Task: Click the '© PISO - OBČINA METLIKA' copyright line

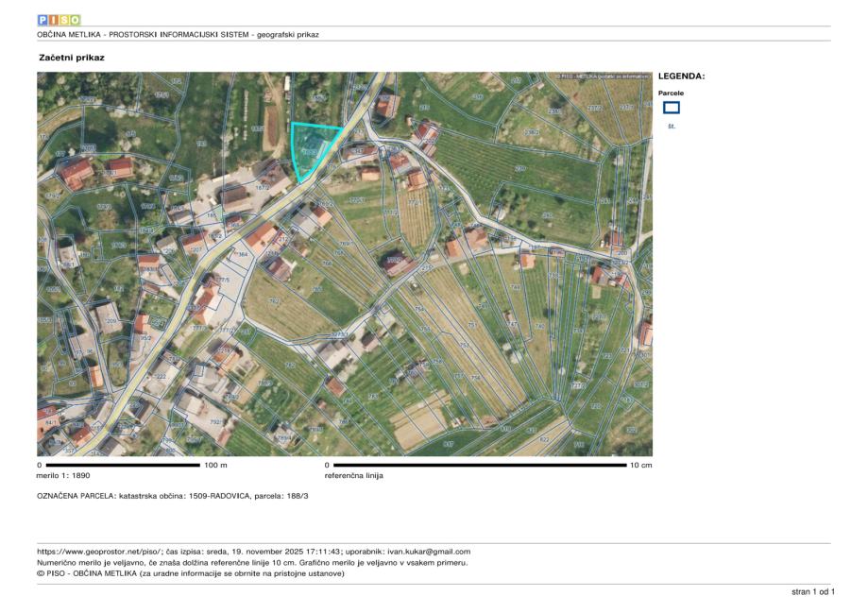Action: [191, 573]
